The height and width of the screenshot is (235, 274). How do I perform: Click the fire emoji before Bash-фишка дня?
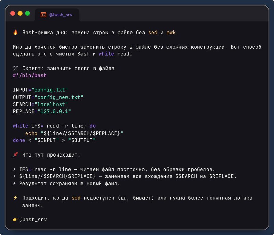(x=15, y=32)
